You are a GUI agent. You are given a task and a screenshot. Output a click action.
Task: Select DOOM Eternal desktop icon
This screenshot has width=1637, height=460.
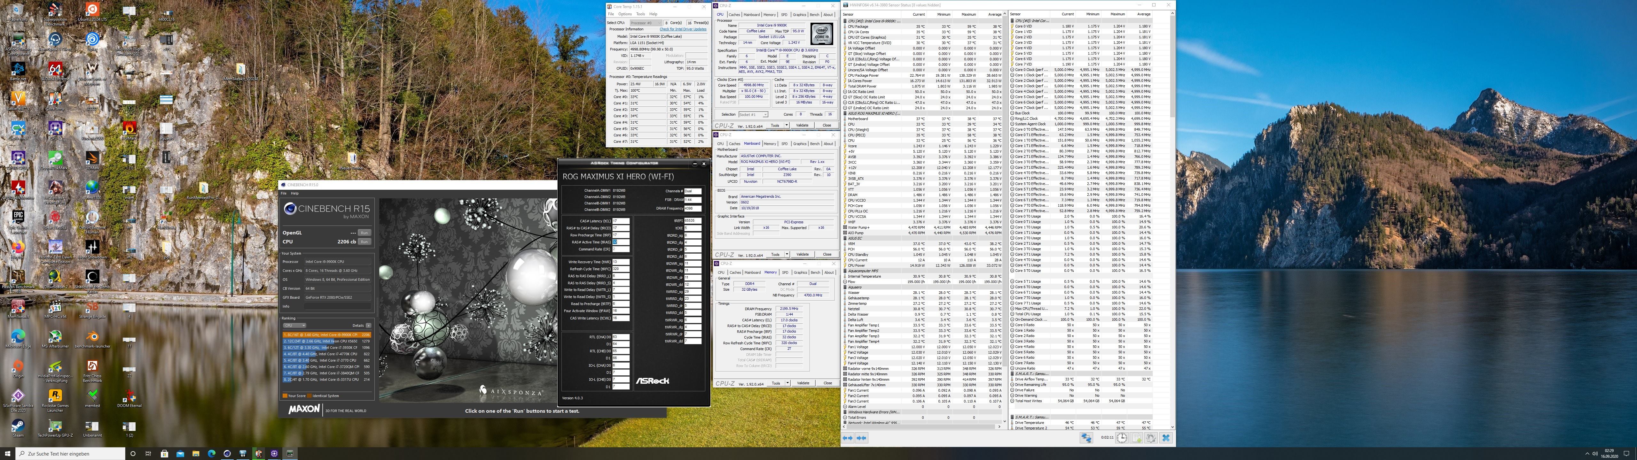(129, 398)
